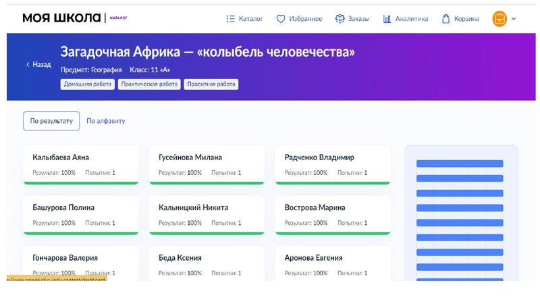The width and height of the screenshot is (540, 304).
Task: Open Радченко Владимир student card
Action: point(333,165)
